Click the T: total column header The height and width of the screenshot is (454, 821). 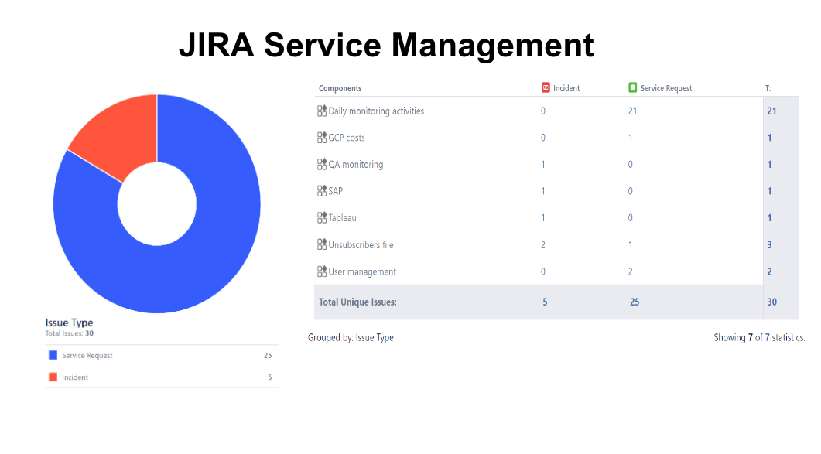[x=768, y=88]
